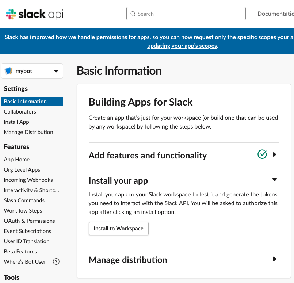294x283 pixels.
Task: Select Basic Information in sidebar
Action: click(25, 102)
